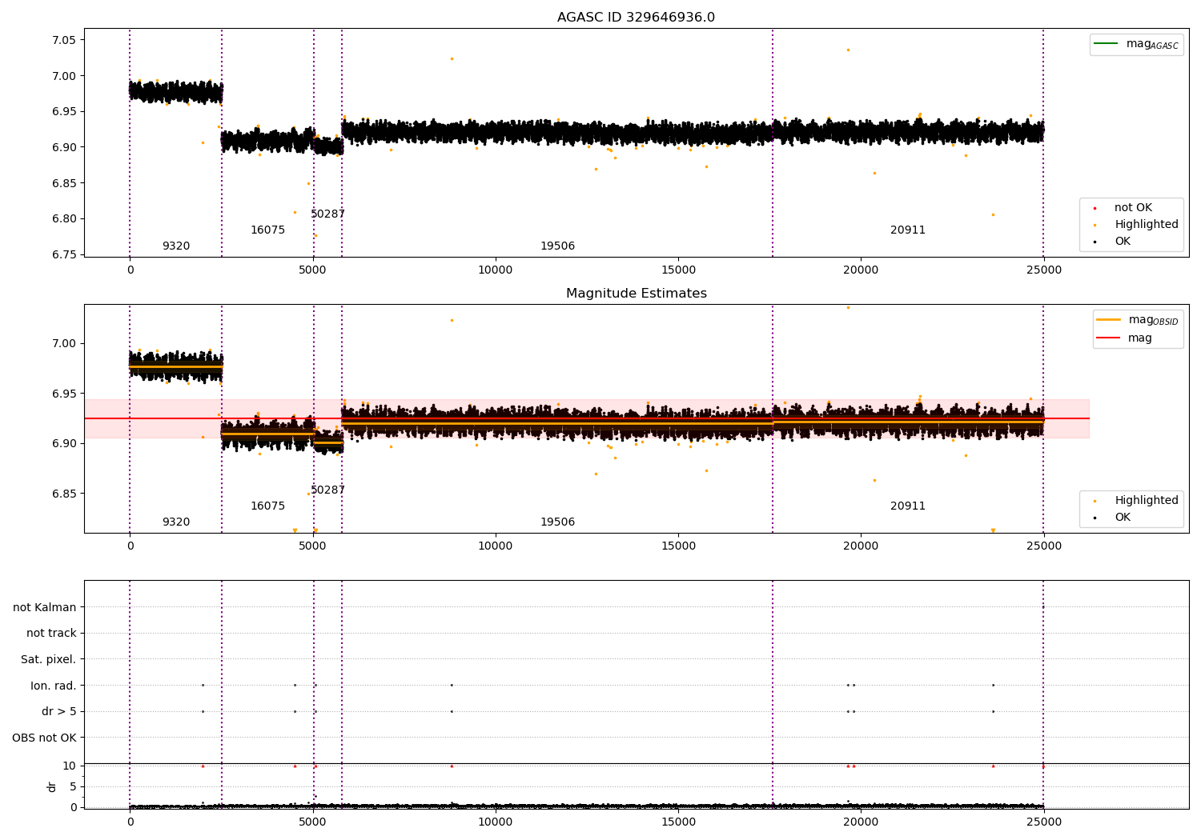Click x-tick 25000 under top plot

pos(1044,270)
